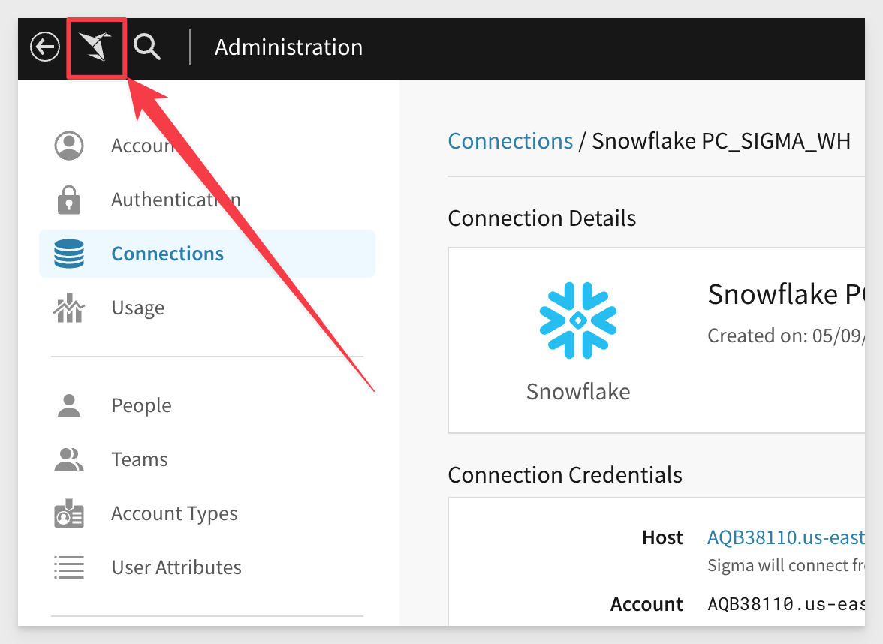Open the Teams admin section
The height and width of the screenshot is (644, 883).
click(139, 459)
